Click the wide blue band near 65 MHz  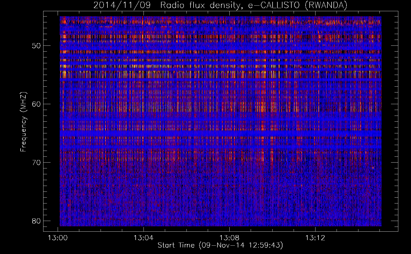(220, 134)
